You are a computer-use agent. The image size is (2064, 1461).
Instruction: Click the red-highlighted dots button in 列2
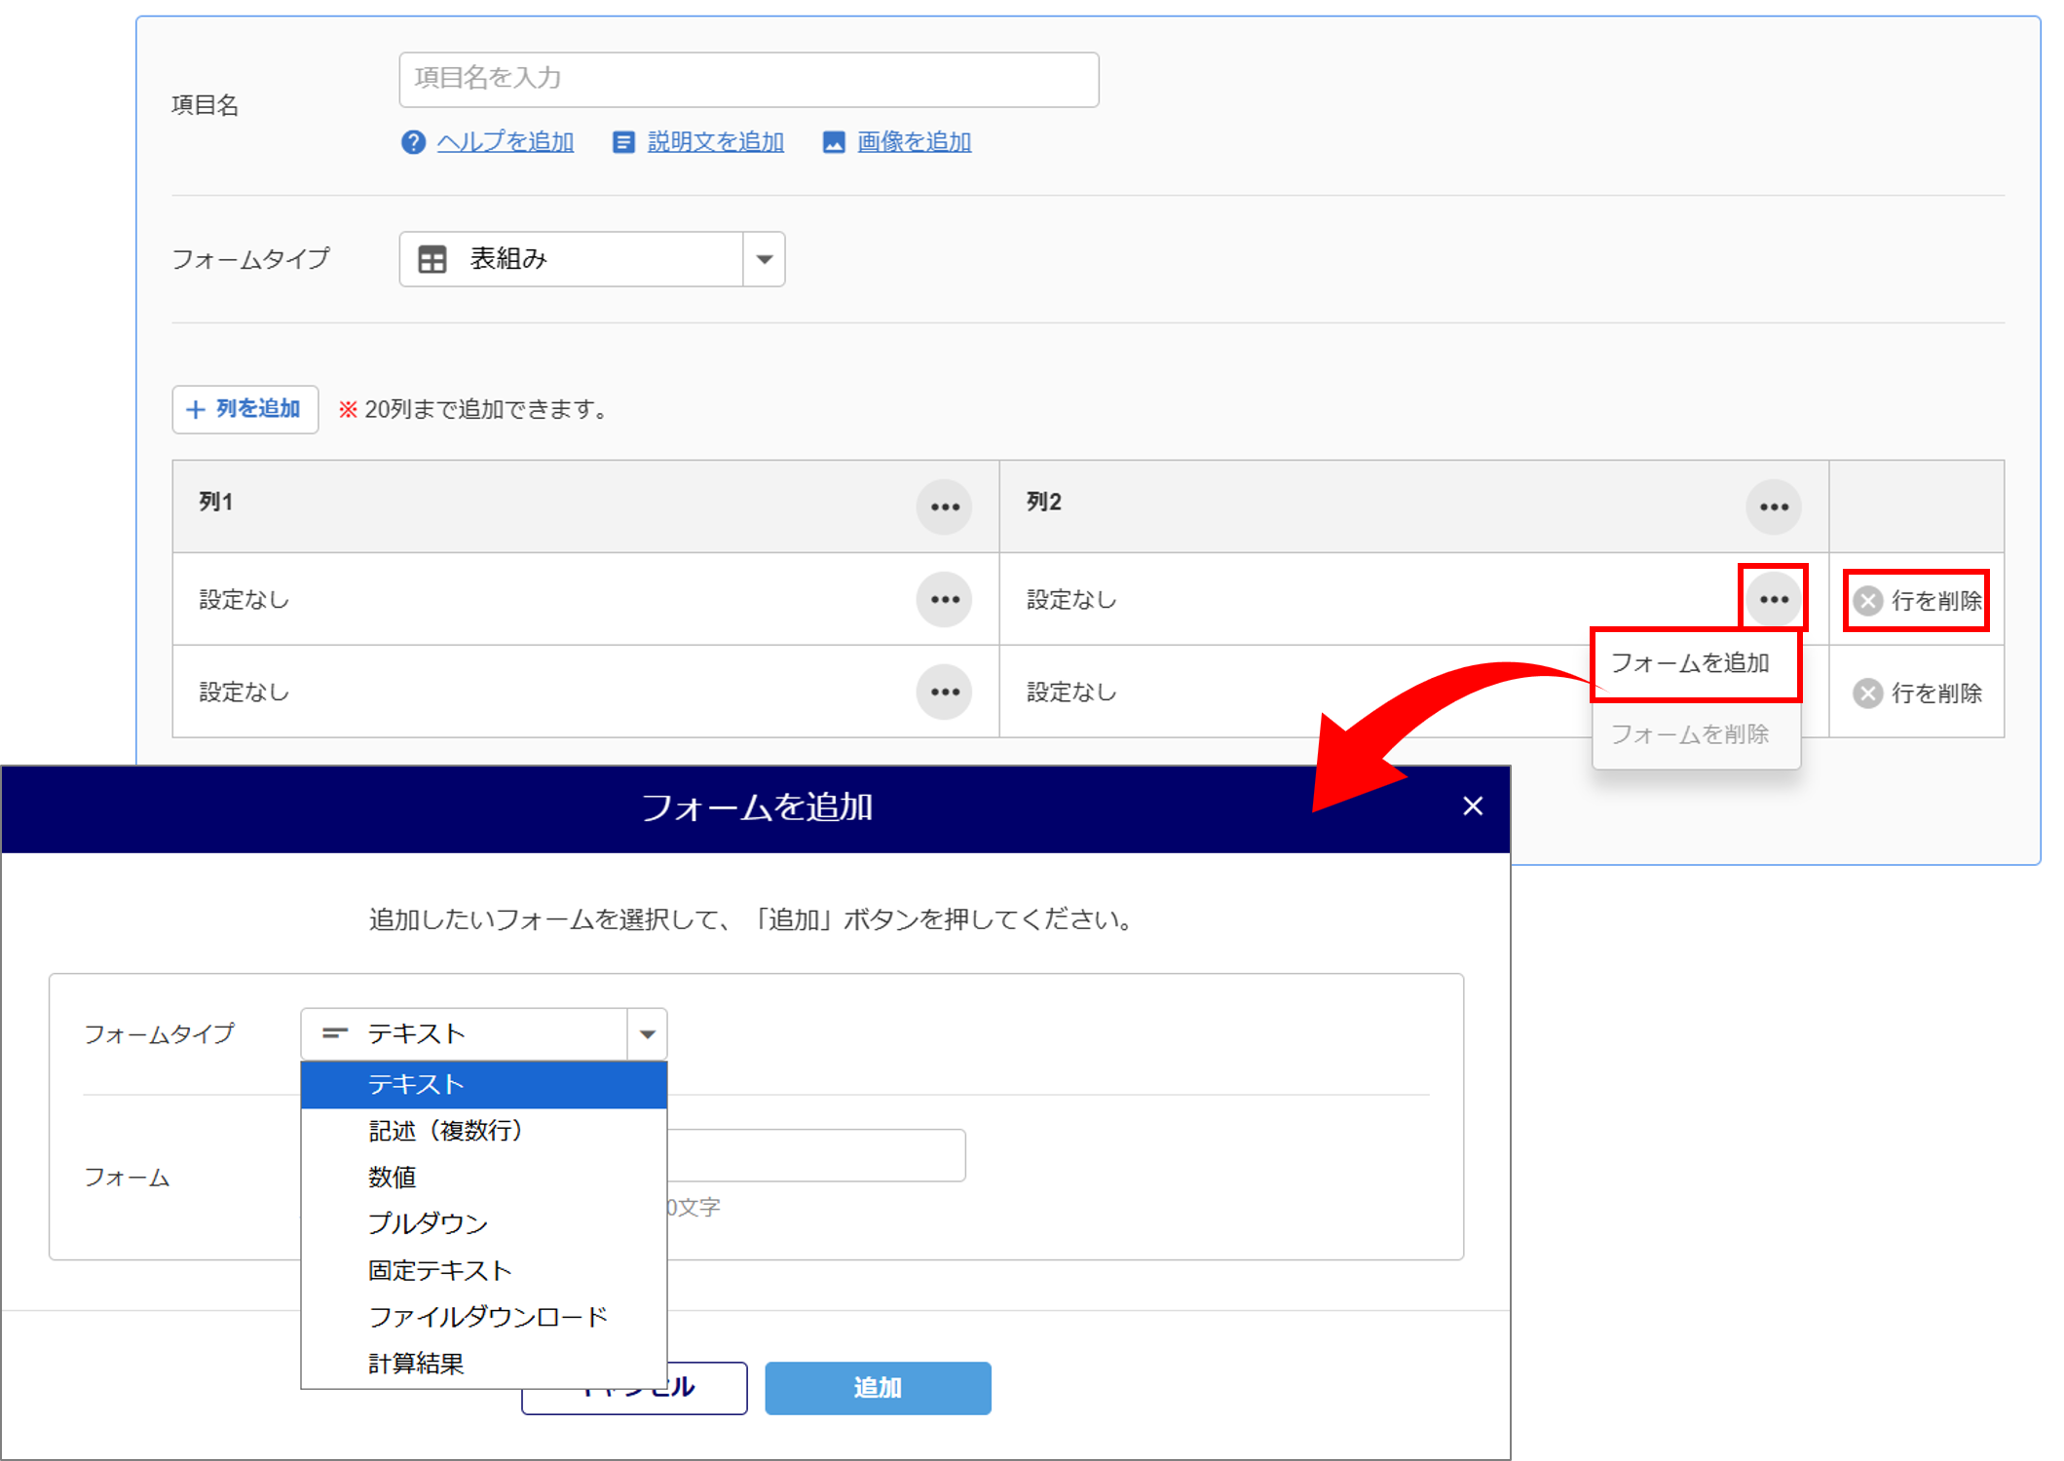click(x=1773, y=599)
